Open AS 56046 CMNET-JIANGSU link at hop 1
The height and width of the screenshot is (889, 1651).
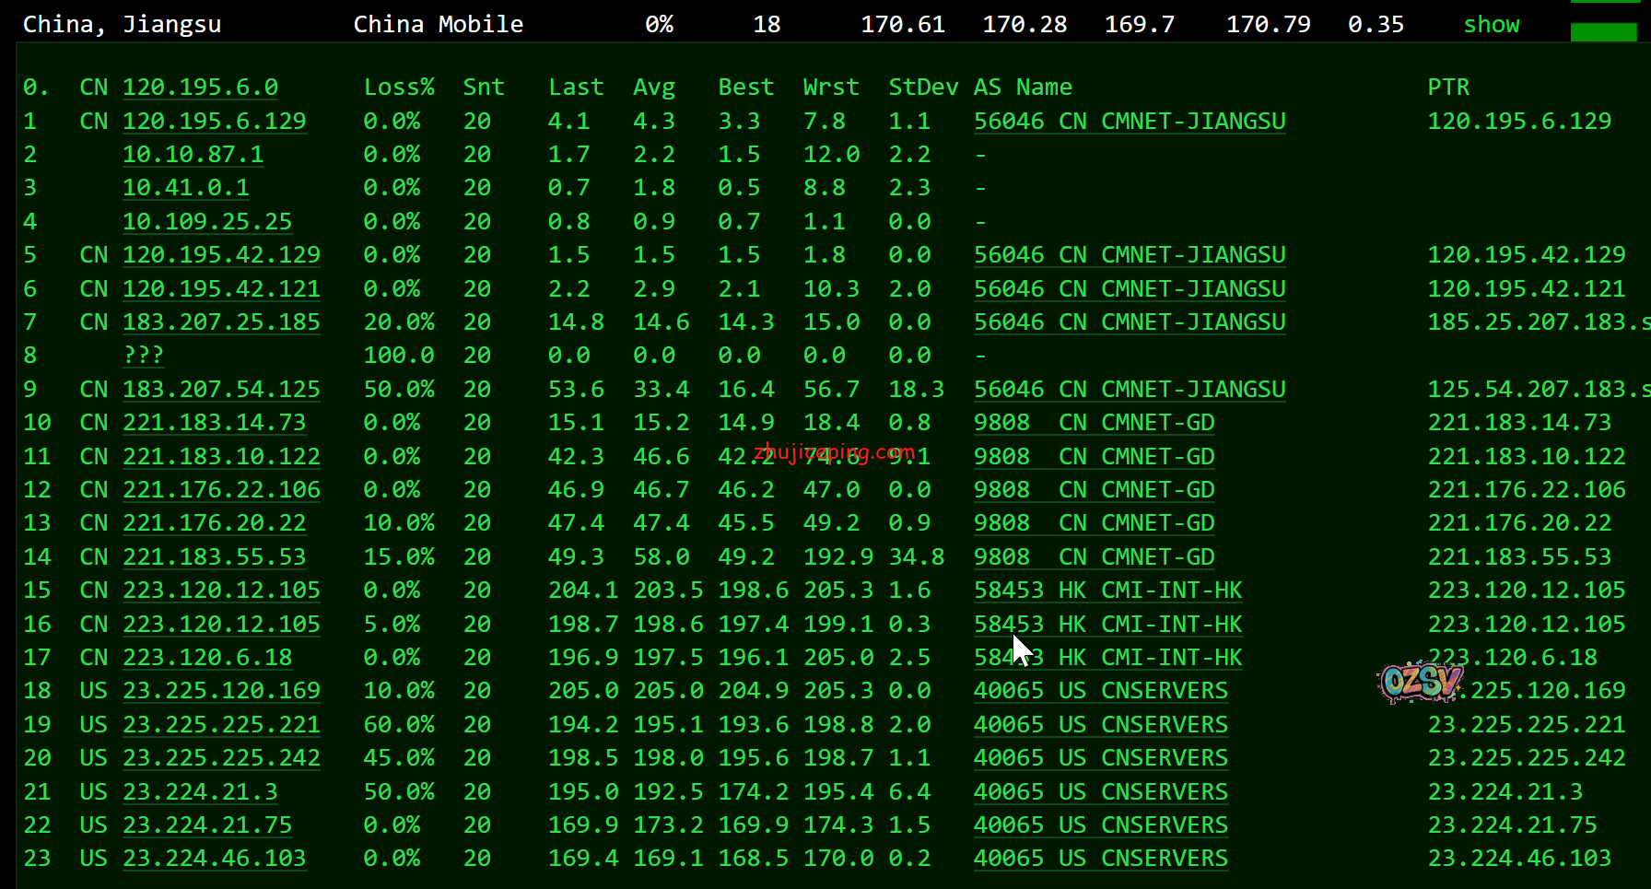1129,122
